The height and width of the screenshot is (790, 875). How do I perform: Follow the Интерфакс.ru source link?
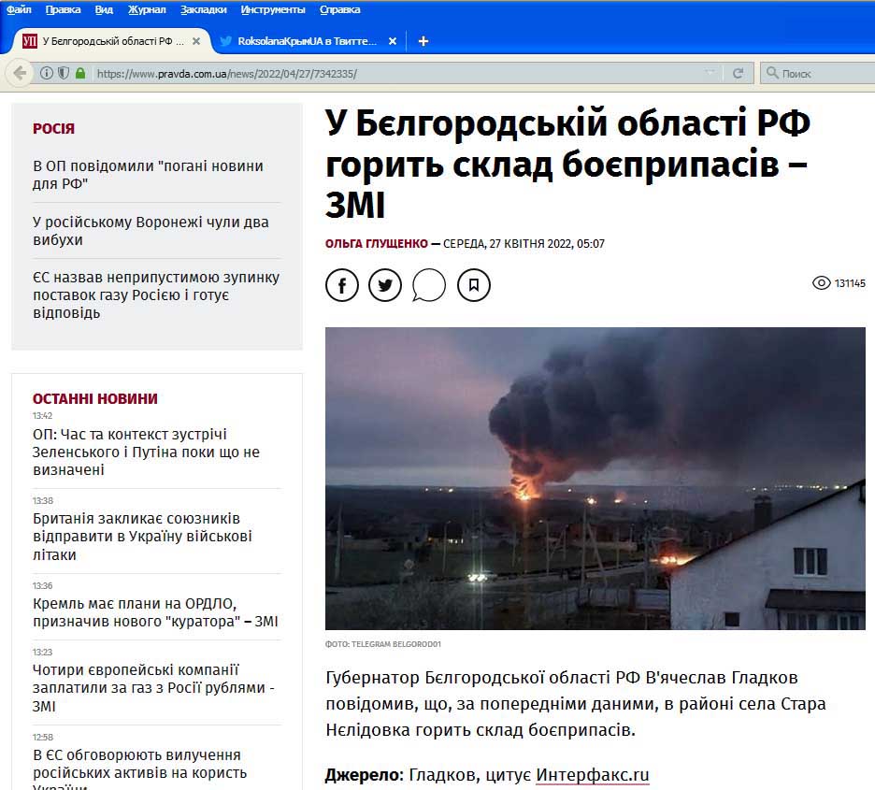coord(593,774)
